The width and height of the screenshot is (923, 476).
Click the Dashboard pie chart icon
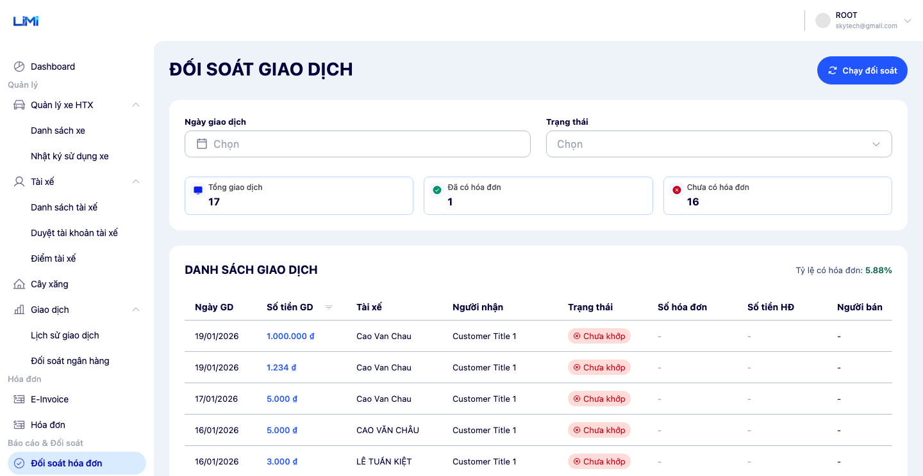point(19,67)
